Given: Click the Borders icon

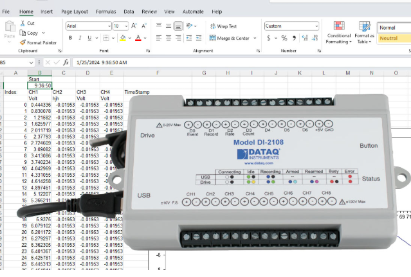Looking at the screenshot, I should pyautogui.click(x=106, y=38).
